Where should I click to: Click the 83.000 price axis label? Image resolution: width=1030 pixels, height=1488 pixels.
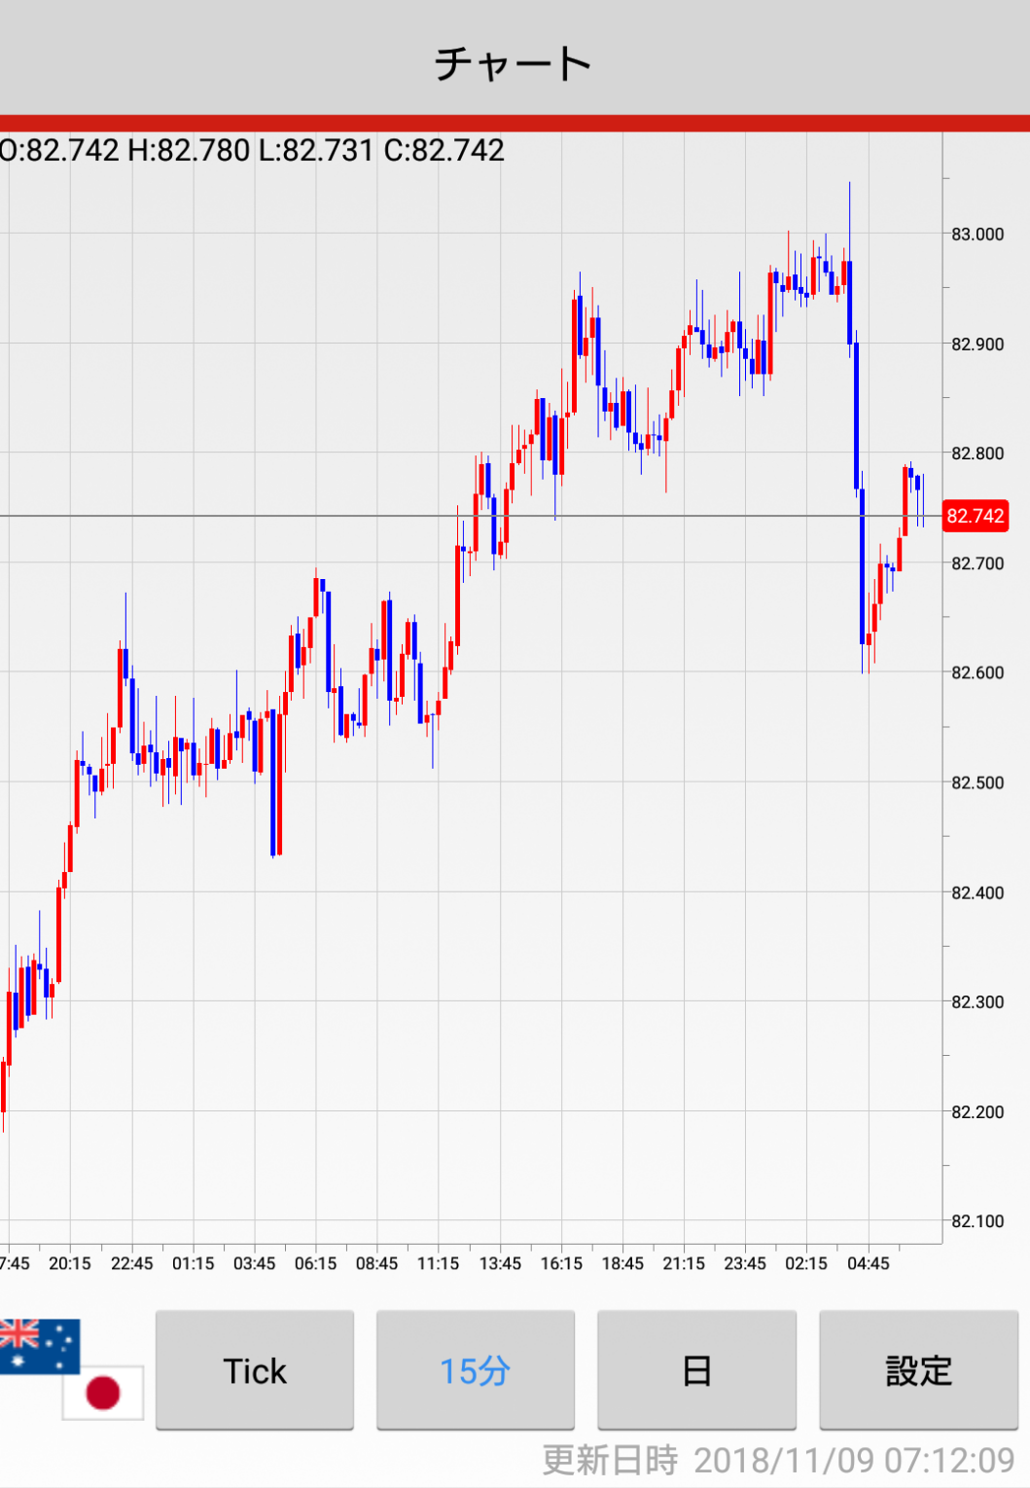click(977, 235)
